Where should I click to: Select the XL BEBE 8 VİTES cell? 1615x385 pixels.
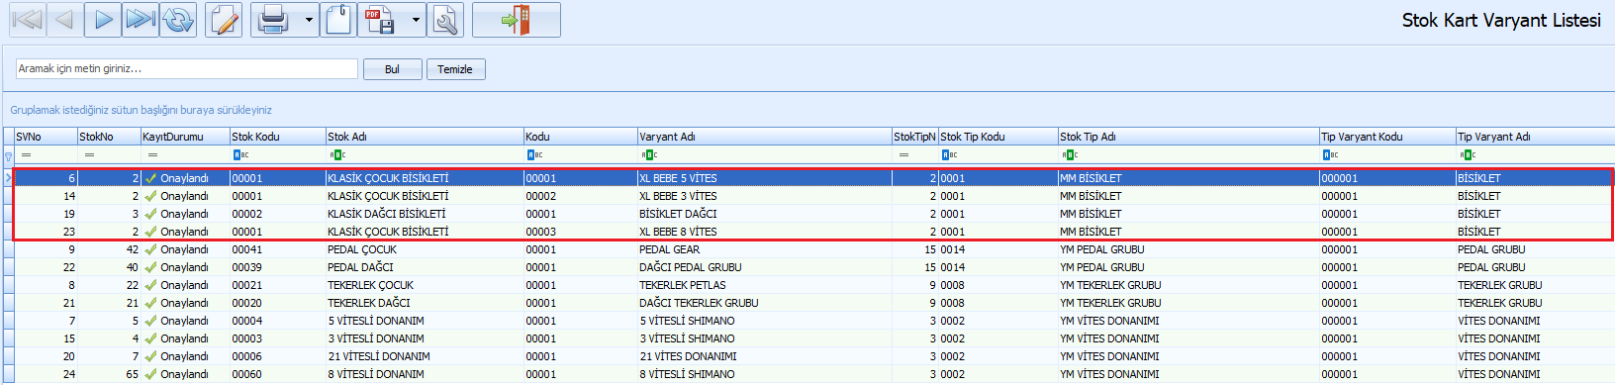click(764, 232)
